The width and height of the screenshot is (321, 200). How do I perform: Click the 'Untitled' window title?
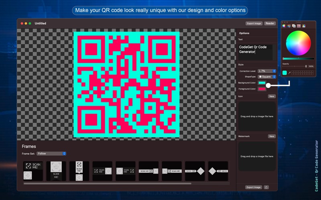pyautogui.click(x=41, y=23)
